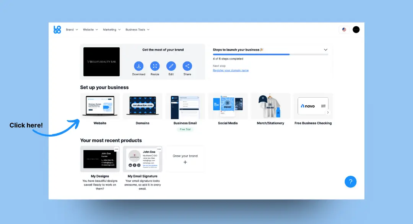Open the Resize tool for the logo

click(155, 65)
